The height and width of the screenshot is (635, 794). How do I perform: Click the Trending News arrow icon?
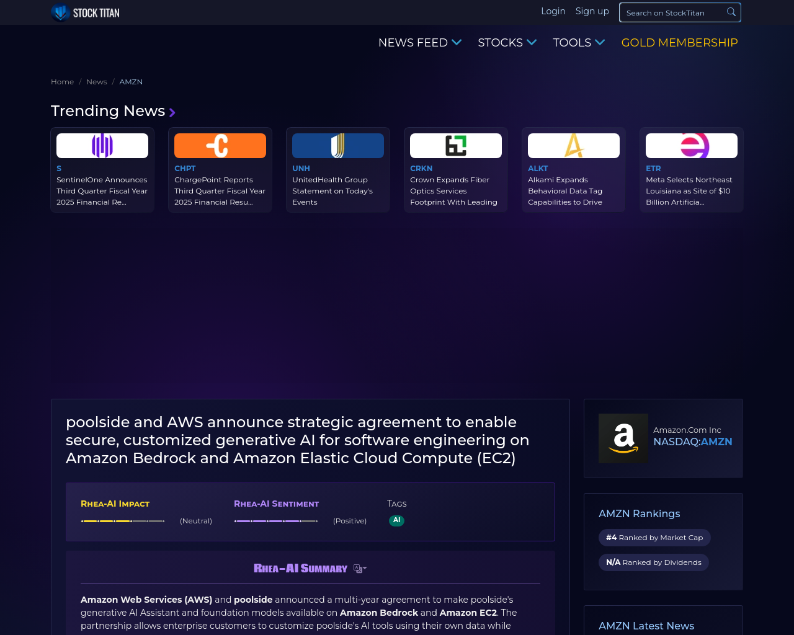[172, 112]
